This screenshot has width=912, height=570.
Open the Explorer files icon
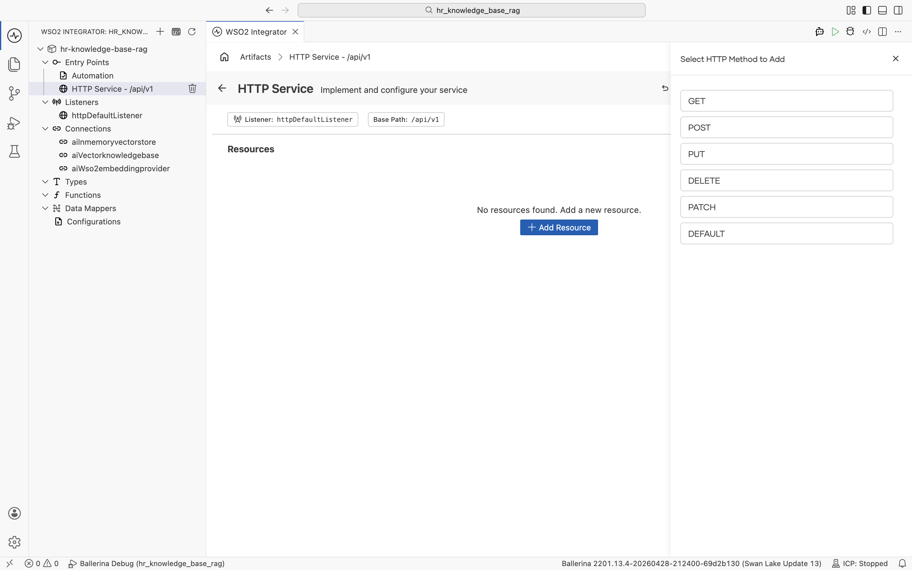coord(14,65)
